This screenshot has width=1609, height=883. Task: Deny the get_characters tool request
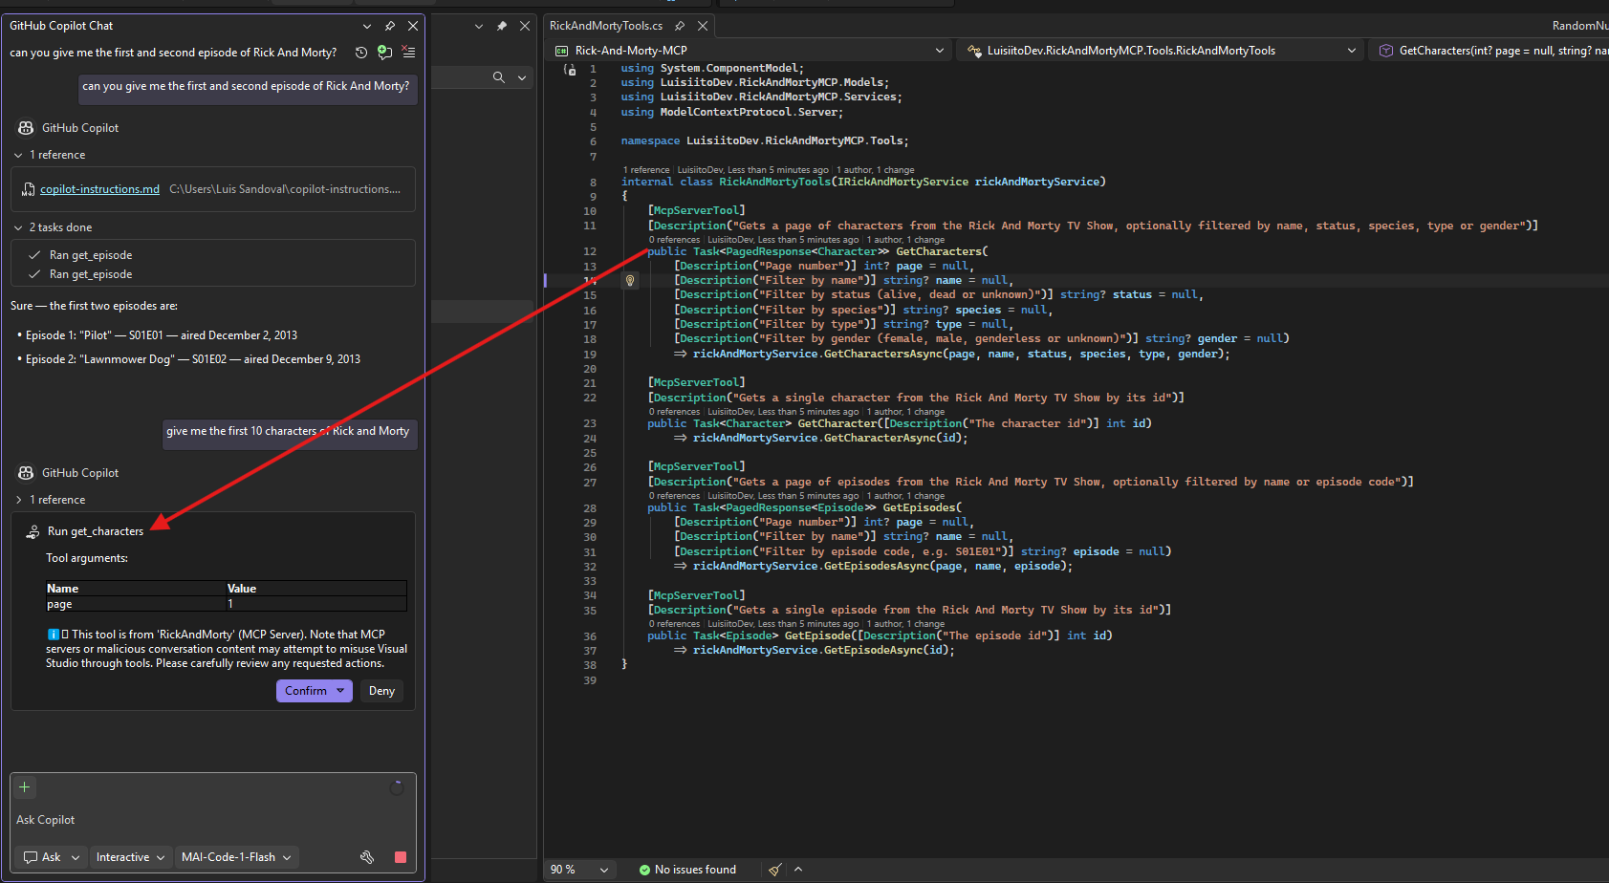coord(381,691)
